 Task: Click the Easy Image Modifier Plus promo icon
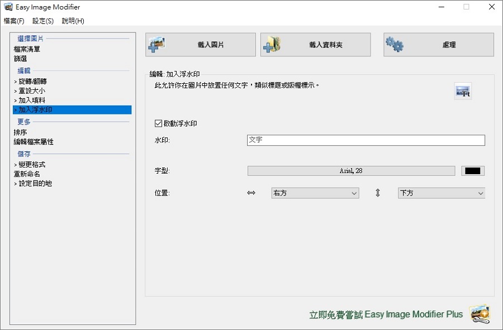tap(480, 314)
